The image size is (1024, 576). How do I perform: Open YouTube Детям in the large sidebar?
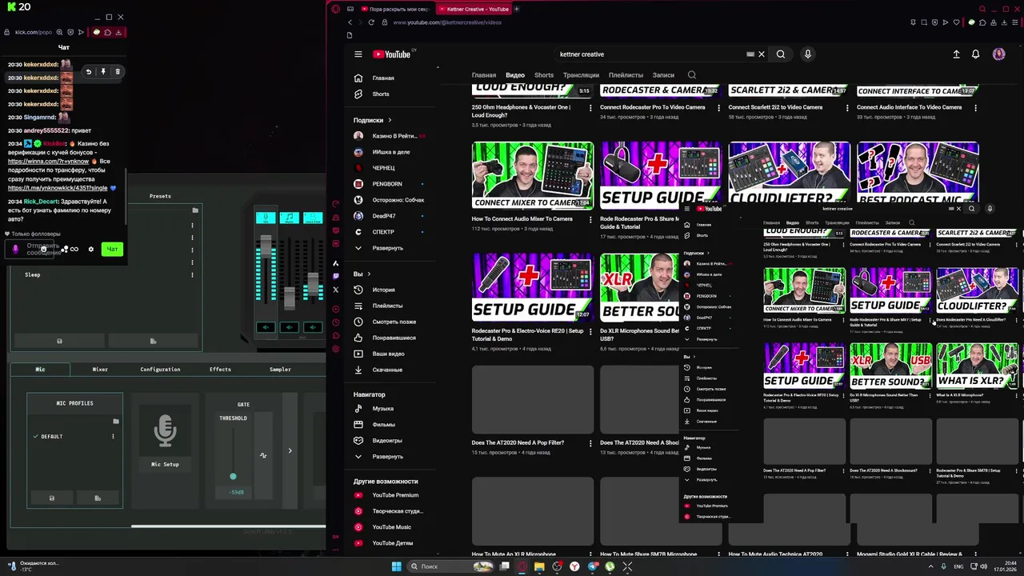(392, 543)
